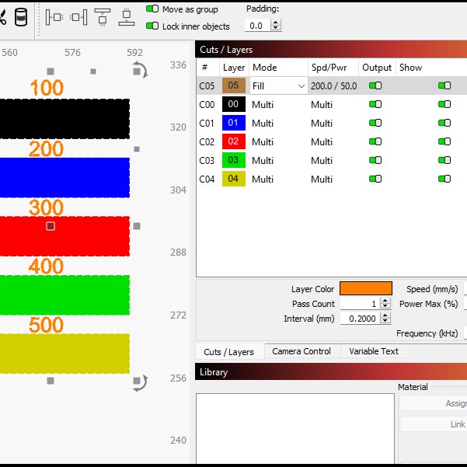Click the Mode column header

tap(278, 68)
